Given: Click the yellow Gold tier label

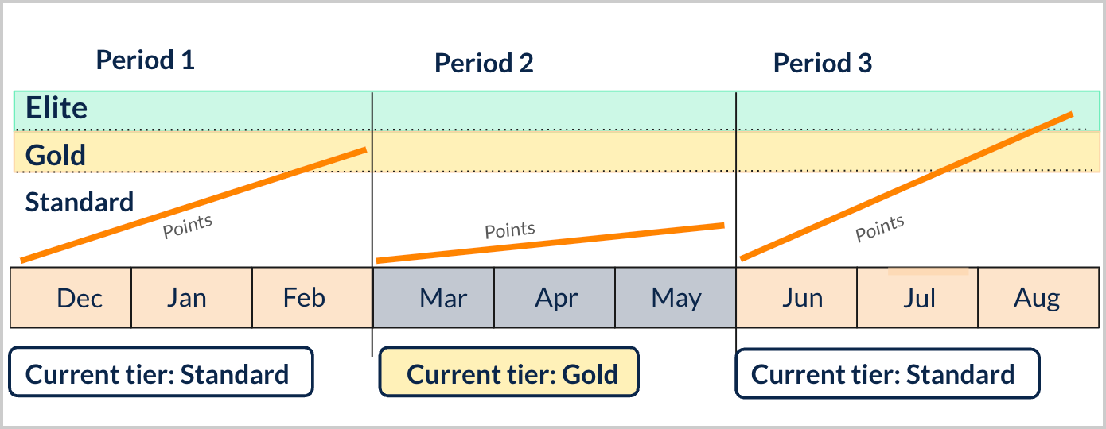Looking at the screenshot, I should pyautogui.click(x=56, y=154).
